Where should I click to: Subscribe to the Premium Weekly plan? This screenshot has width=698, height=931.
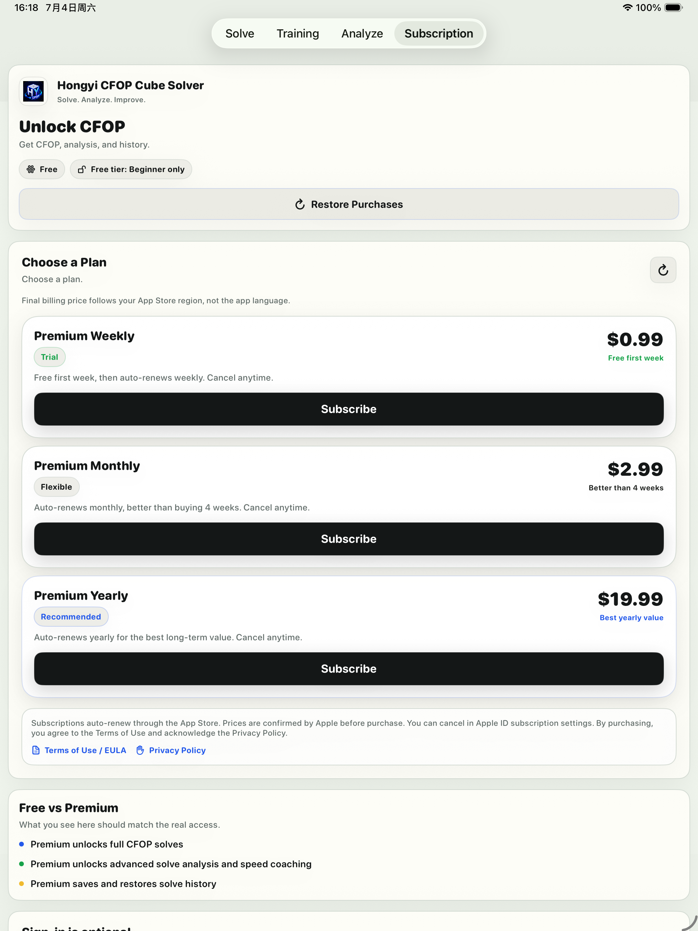[349, 409]
